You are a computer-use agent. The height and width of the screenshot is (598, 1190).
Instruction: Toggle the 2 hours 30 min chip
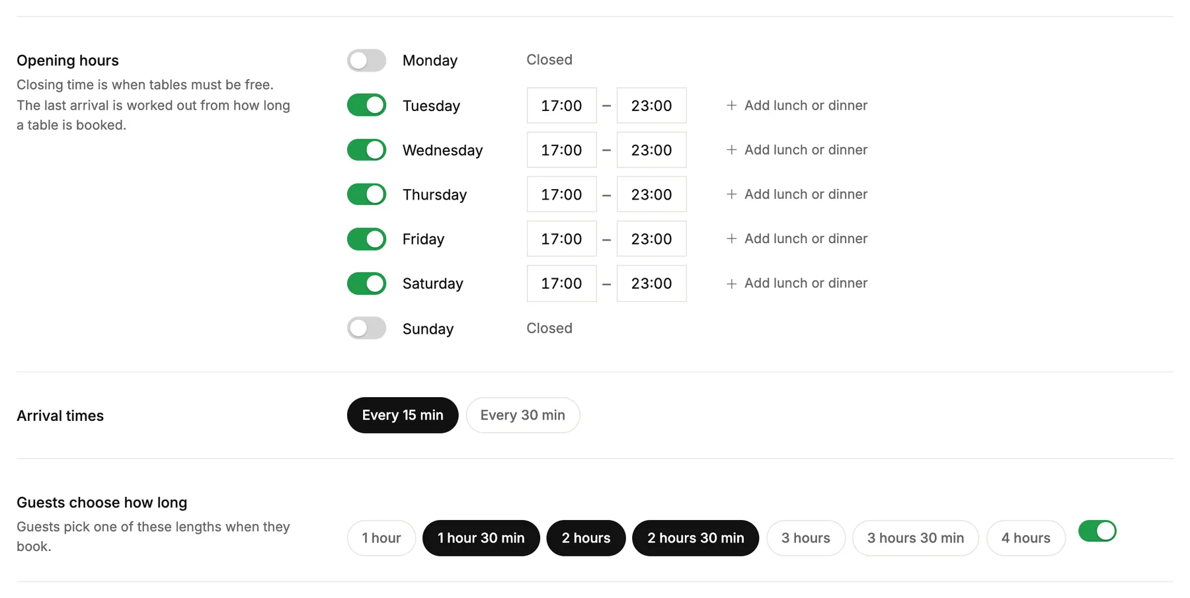(695, 538)
